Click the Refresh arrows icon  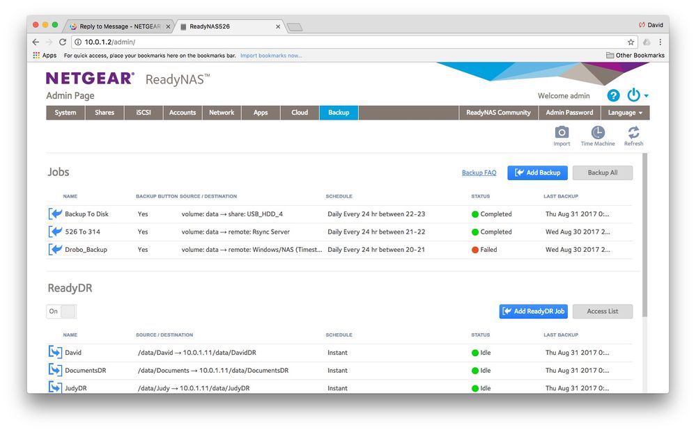point(633,132)
